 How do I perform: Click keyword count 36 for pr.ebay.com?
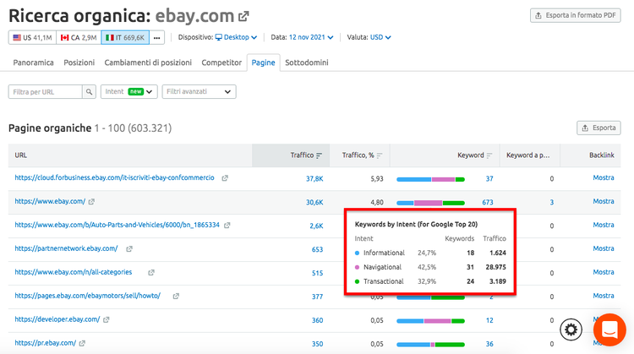coord(489,344)
